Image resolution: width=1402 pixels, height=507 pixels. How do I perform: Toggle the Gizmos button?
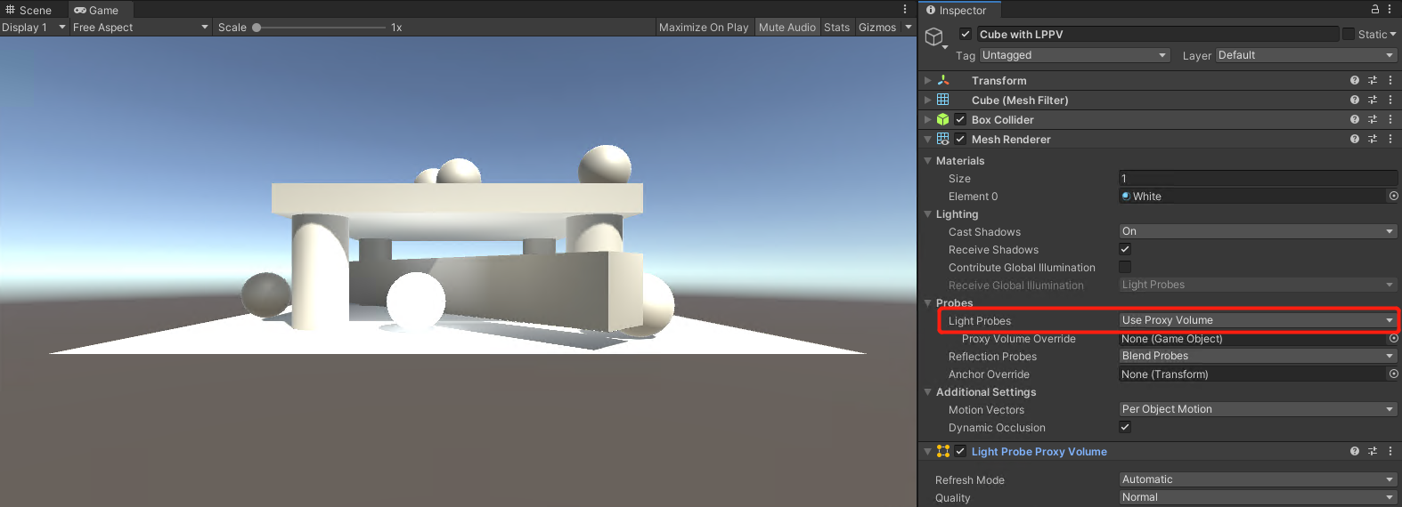point(877,28)
